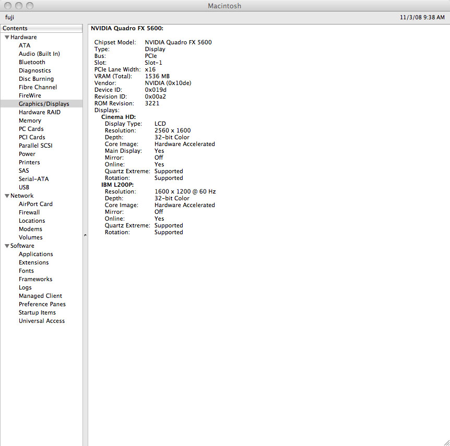Open Volumes under Network

coord(30,237)
